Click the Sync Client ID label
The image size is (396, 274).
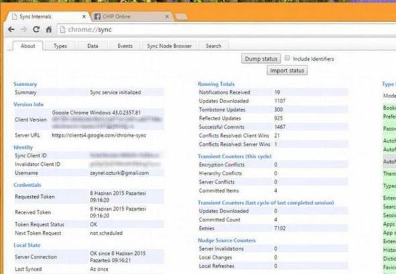pyautogui.click(x=31, y=156)
